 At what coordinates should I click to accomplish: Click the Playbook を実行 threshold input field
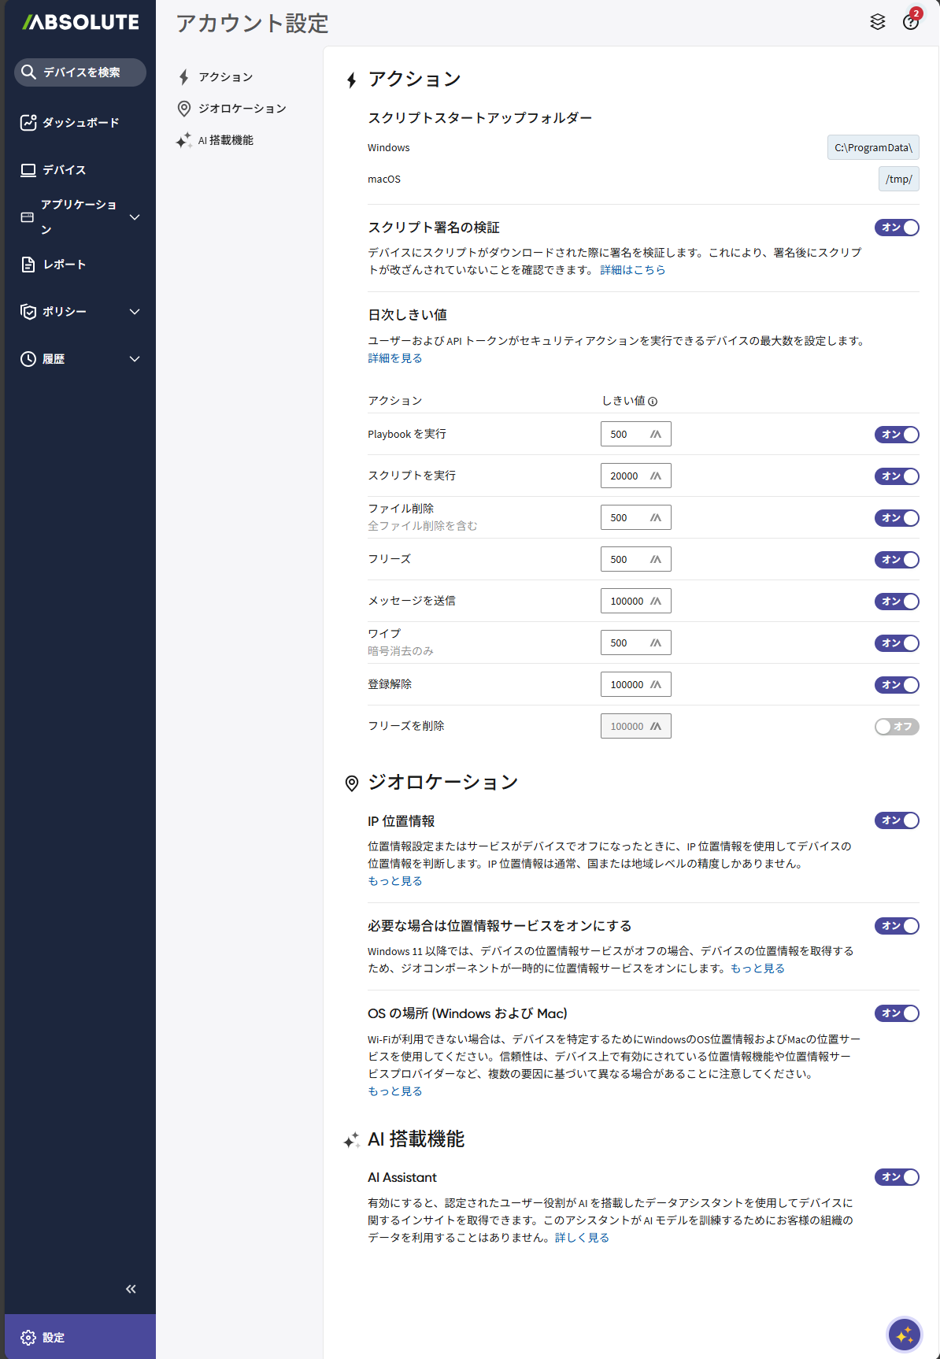[627, 435]
